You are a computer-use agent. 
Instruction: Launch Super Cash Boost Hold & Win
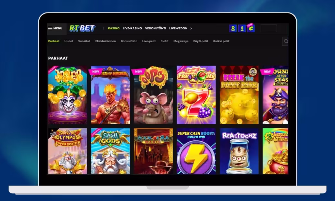[x=196, y=151]
